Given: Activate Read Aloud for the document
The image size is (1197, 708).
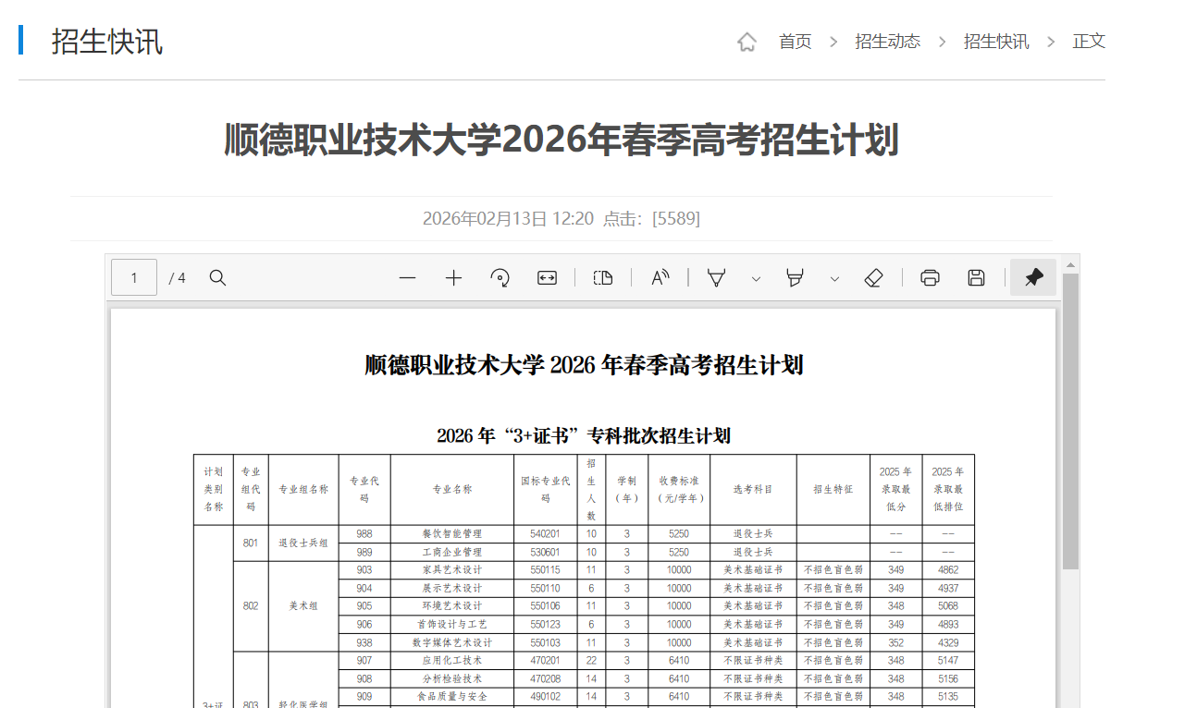Looking at the screenshot, I should (660, 277).
